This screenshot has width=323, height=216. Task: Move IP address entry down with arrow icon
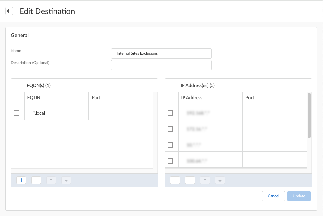220,180
